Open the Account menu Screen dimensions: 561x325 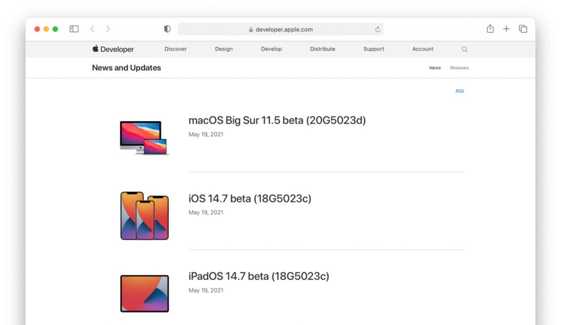[422, 49]
